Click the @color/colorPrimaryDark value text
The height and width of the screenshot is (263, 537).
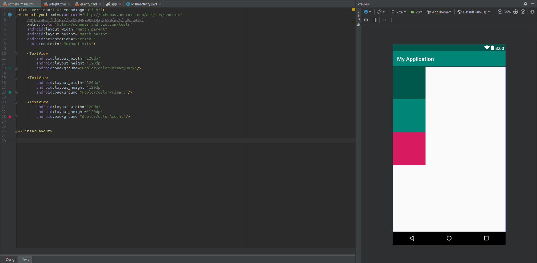click(108, 68)
